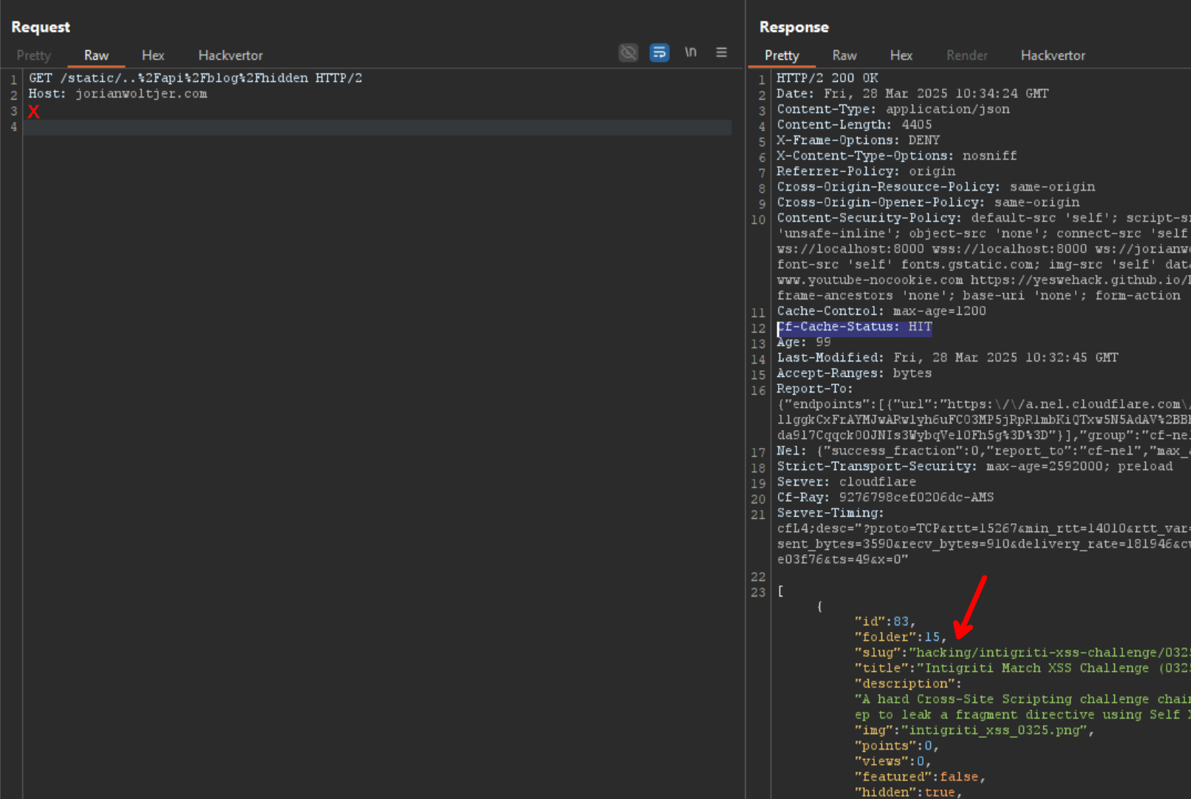Screen dimensions: 1191x799
Task: Click the HTTP/2 200 OK status line
Action: click(x=827, y=78)
